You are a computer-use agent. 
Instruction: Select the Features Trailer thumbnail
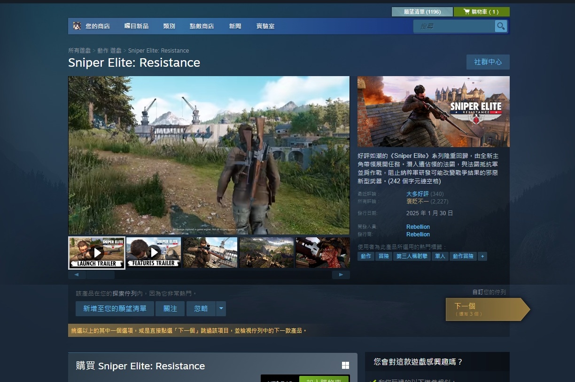pyautogui.click(x=154, y=253)
